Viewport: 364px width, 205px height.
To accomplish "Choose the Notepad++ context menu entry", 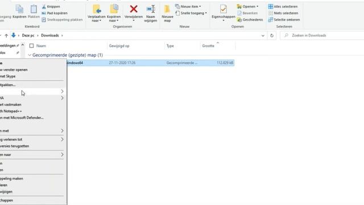I will (11, 111).
